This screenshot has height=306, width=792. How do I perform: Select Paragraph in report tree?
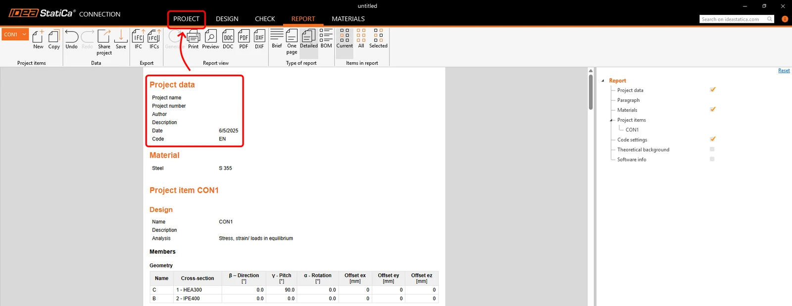pos(628,100)
